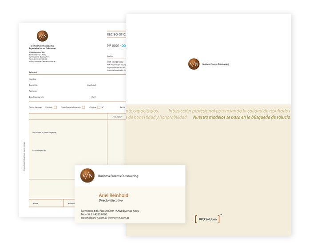Click the RECIBO OFICIAL heading on the receipt
This screenshot has width=309, height=250.
(116, 34)
